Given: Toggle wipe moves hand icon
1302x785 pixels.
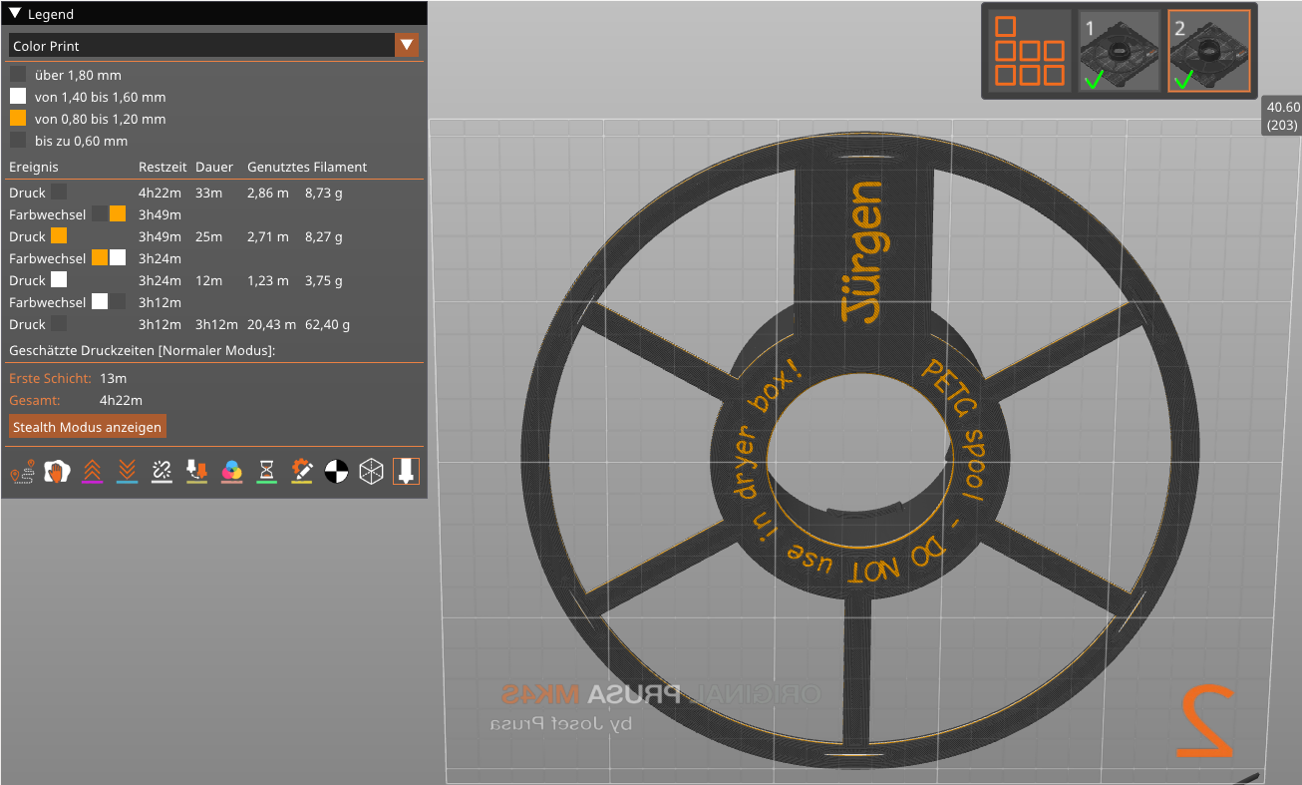Looking at the screenshot, I should pyautogui.click(x=57, y=473).
